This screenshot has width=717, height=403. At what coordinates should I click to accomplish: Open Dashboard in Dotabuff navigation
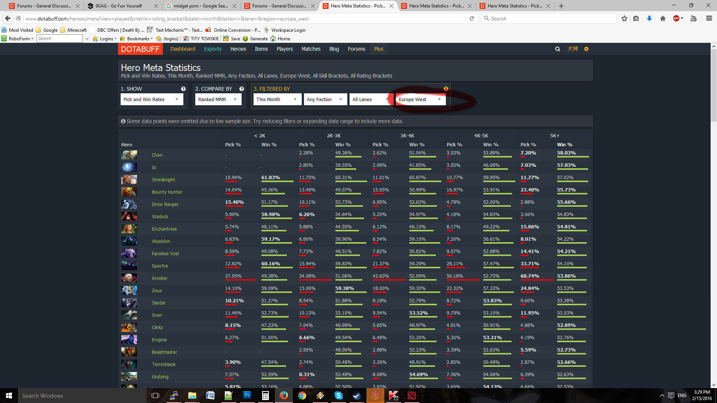(x=183, y=49)
